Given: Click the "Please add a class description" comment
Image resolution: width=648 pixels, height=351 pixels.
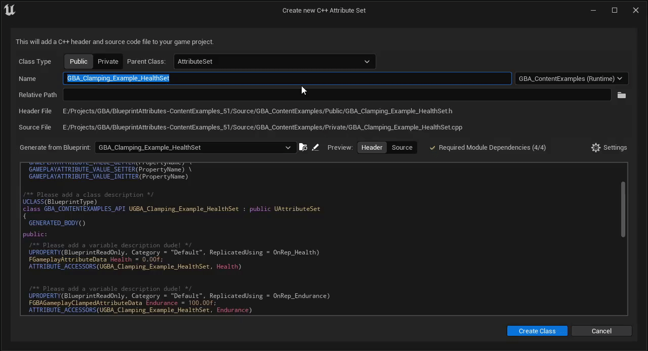Looking at the screenshot, I should [x=88, y=195].
